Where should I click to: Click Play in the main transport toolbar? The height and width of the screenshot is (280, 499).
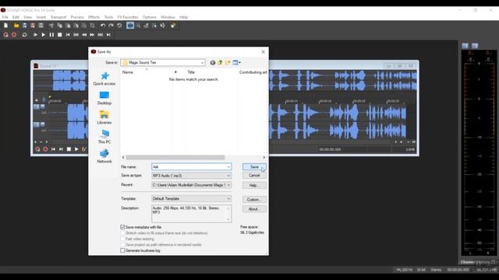(x=44, y=34)
